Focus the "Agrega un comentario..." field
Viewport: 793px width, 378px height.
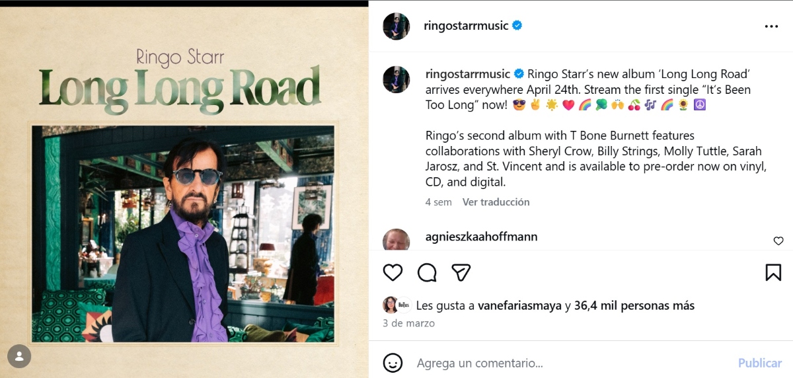(568, 363)
